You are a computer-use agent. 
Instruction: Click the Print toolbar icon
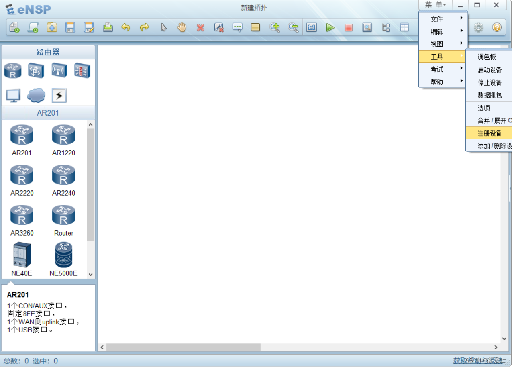point(108,27)
